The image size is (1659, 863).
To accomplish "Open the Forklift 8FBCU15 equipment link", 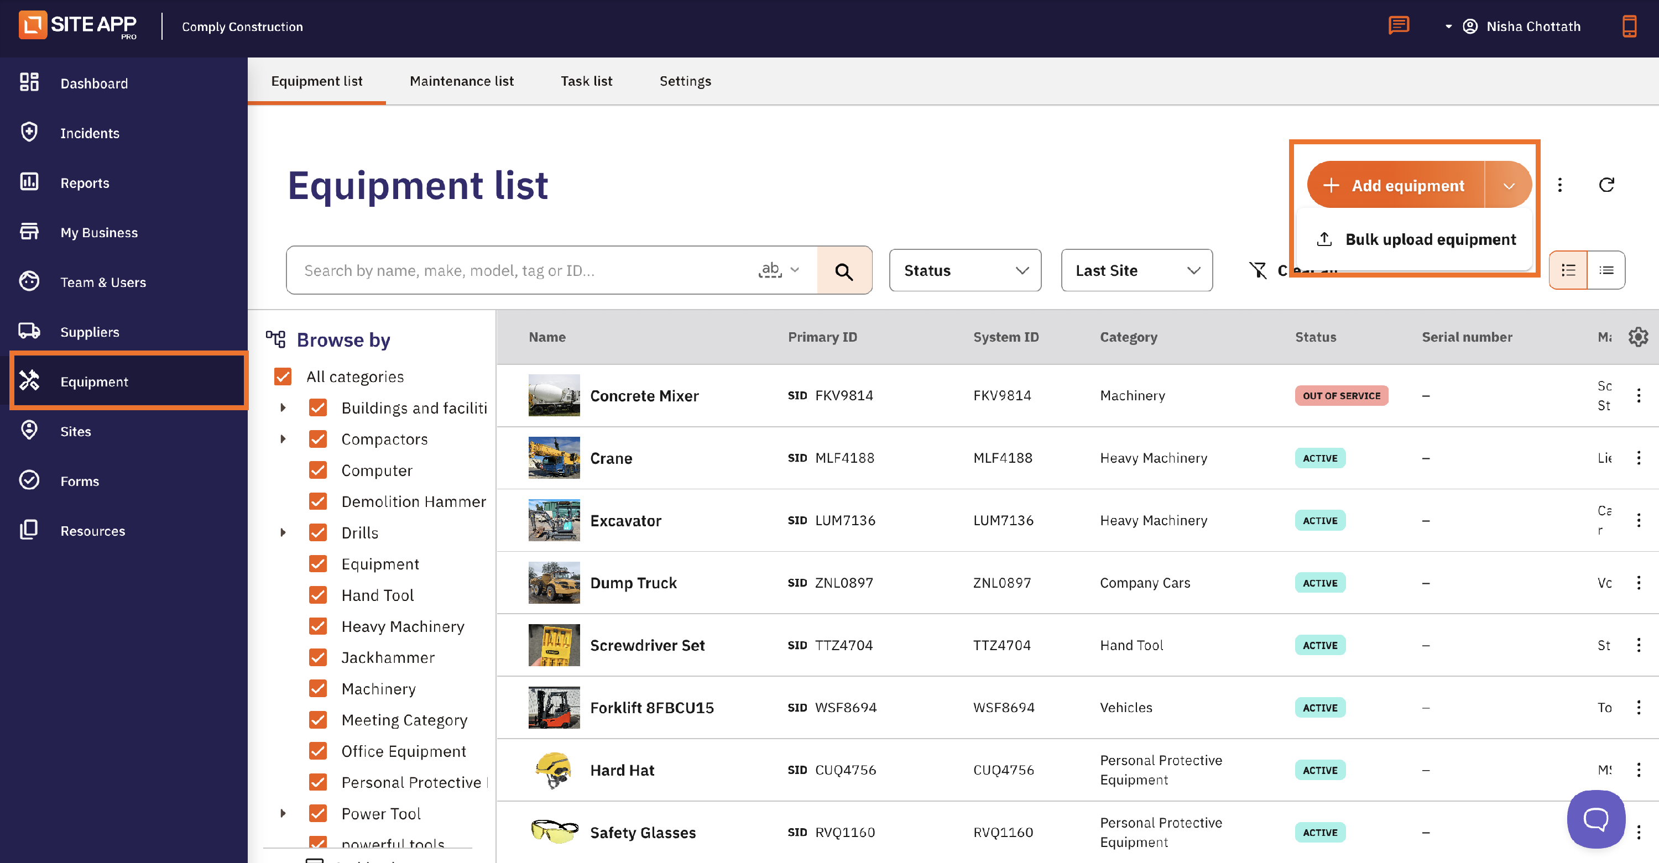I will 652,707.
